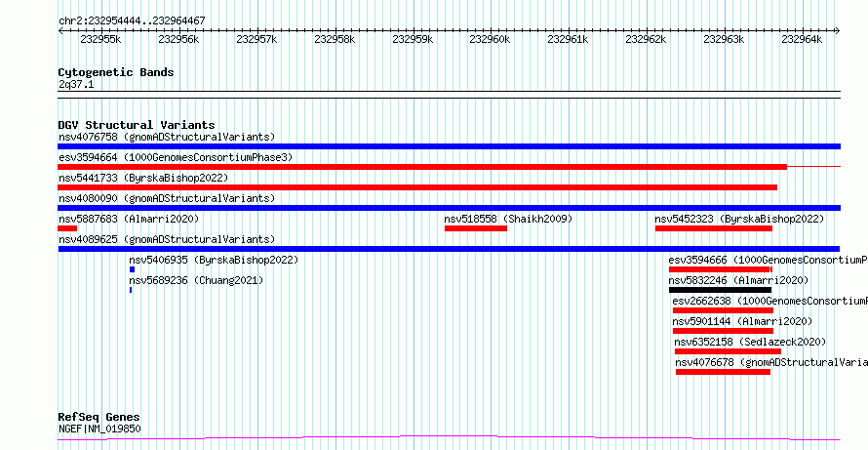Open nsv4080090 gnomAD variant label
The height and width of the screenshot is (450, 868).
[x=167, y=198]
